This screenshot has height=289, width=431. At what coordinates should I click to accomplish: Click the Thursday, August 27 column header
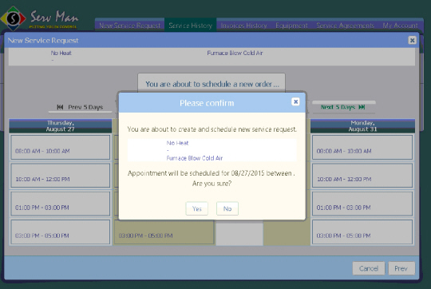click(x=60, y=126)
